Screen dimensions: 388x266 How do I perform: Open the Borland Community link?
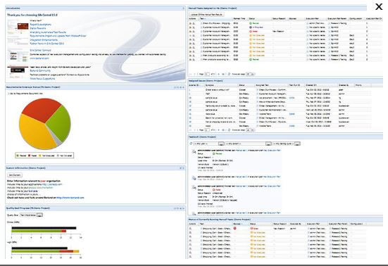pos(40,70)
